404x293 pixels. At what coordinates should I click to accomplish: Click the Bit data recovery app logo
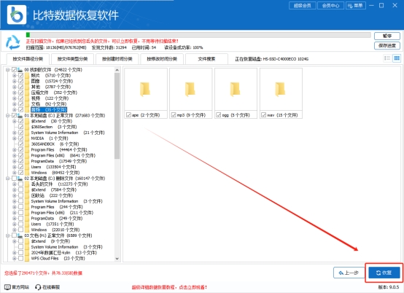[17, 15]
